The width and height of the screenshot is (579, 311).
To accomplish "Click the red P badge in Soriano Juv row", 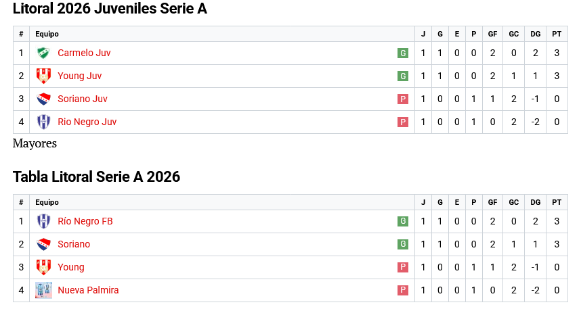I will tap(403, 99).
